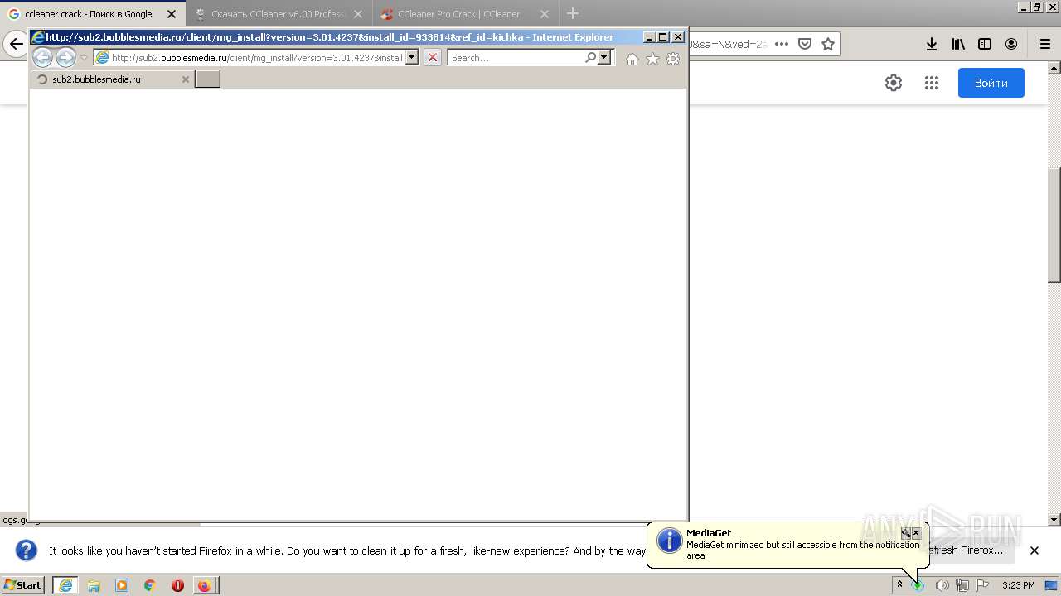1061x596 pixels.
Task: Launch media player from taskbar
Action: pyautogui.click(x=122, y=585)
